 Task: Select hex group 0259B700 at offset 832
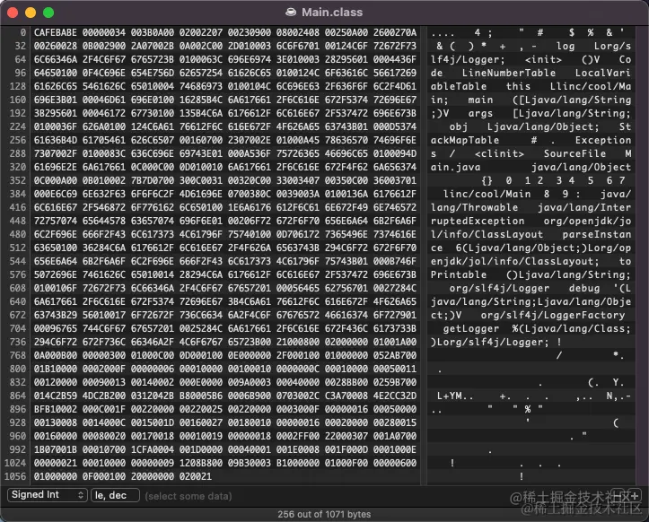click(394, 382)
